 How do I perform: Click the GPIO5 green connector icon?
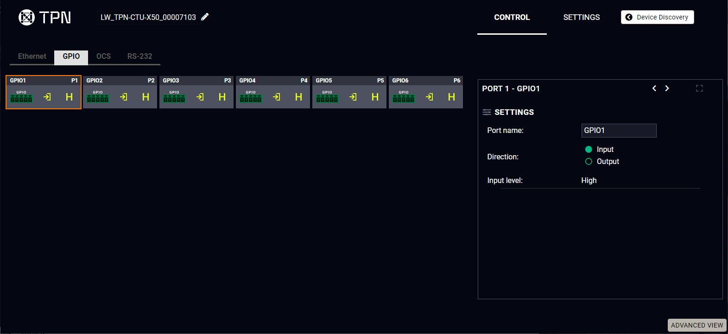pos(327,97)
